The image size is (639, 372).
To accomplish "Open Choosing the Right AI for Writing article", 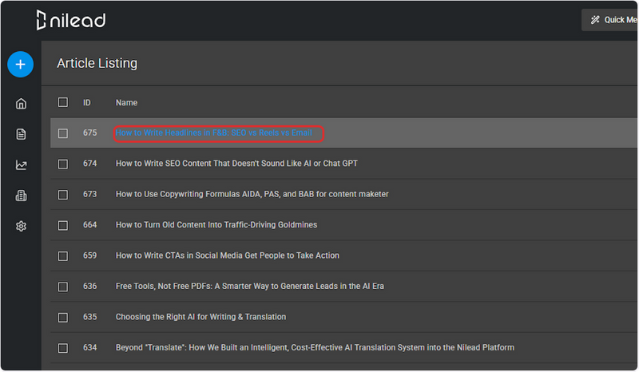I will [201, 317].
